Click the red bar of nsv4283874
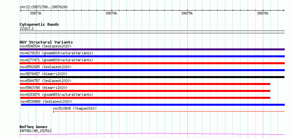 pos(145,98)
